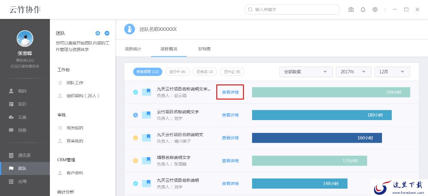Click the team tie avatar icon
The image size is (428, 196).
tap(129, 29)
